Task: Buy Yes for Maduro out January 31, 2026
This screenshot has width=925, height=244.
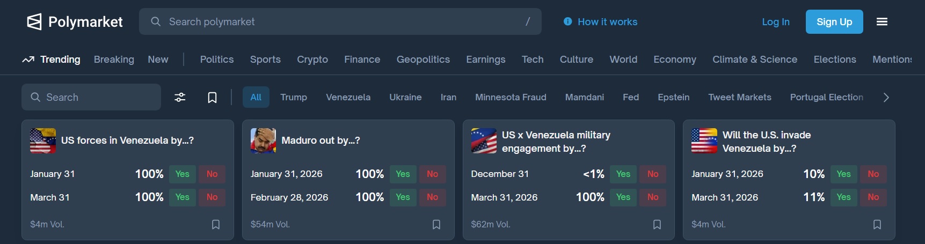Action: pos(403,174)
